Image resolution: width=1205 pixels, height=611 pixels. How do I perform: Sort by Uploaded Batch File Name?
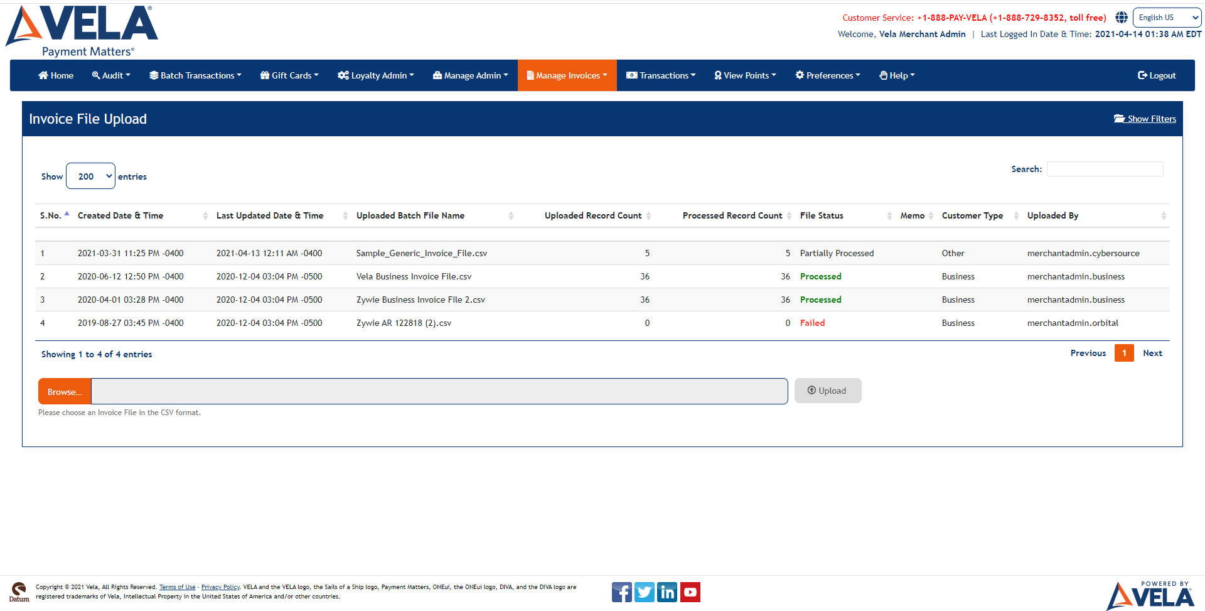pyautogui.click(x=434, y=215)
